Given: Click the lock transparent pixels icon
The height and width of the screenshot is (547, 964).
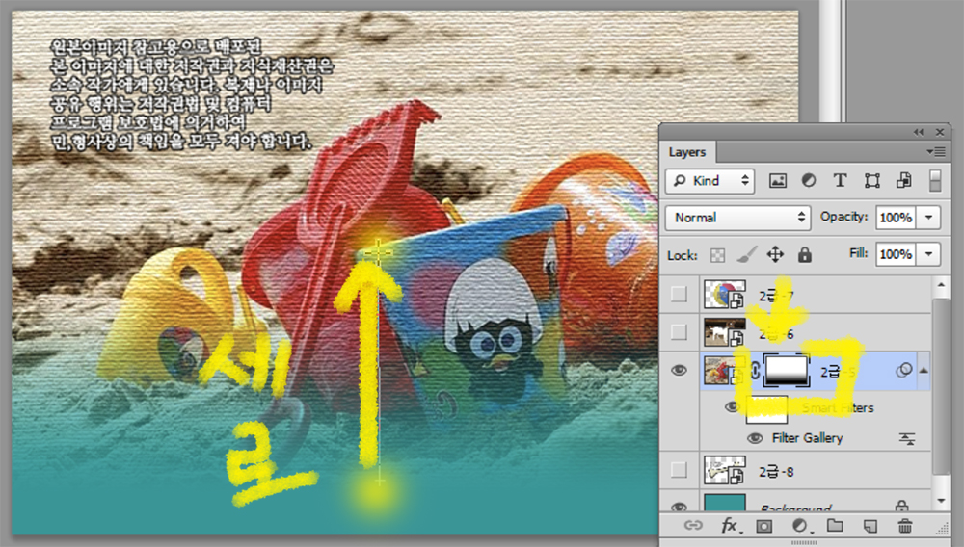Looking at the screenshot, I should 717,255.
